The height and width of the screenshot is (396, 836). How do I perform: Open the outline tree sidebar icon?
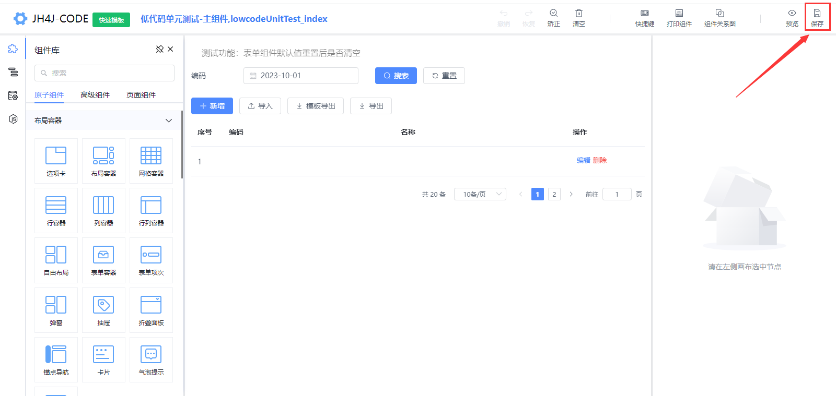coord(13,72)
